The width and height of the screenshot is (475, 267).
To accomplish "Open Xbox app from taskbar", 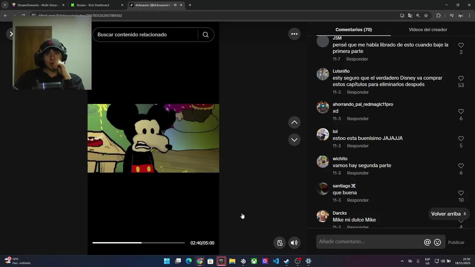I will [254, 261].
